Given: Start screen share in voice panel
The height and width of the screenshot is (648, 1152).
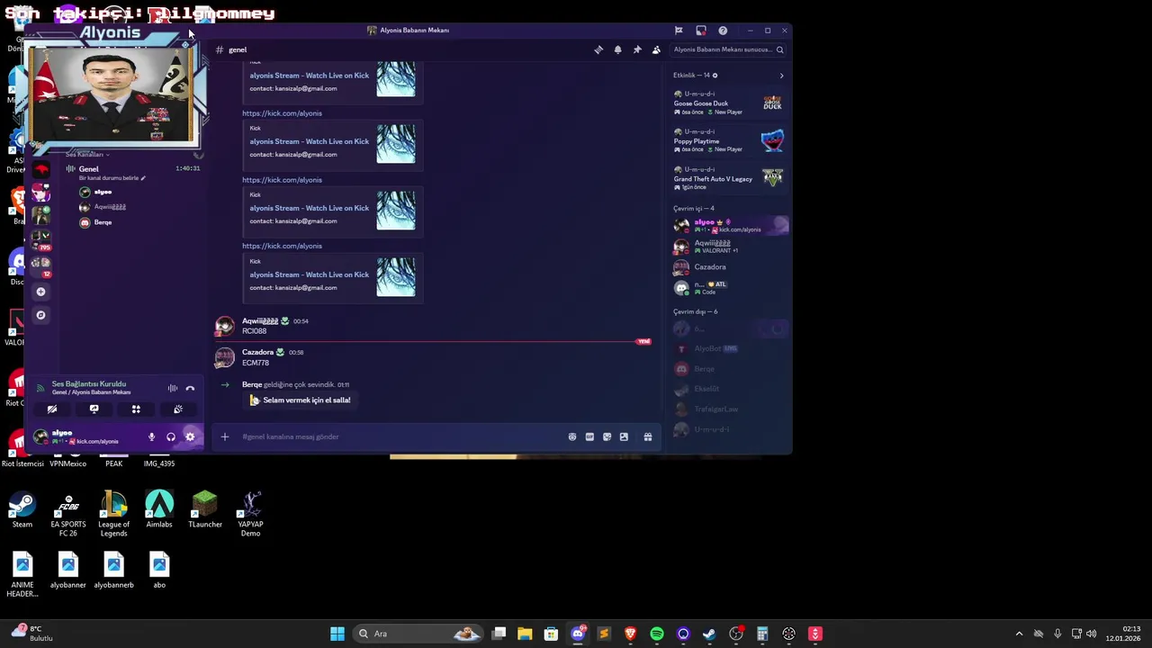Looking at the screenshot, I should (94, 409).
